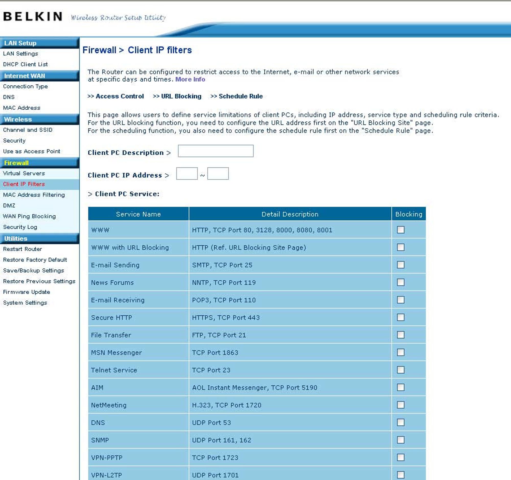Open Channel and SSID settings
This screenshot has height=480, width=511.
tap(28, 130)
